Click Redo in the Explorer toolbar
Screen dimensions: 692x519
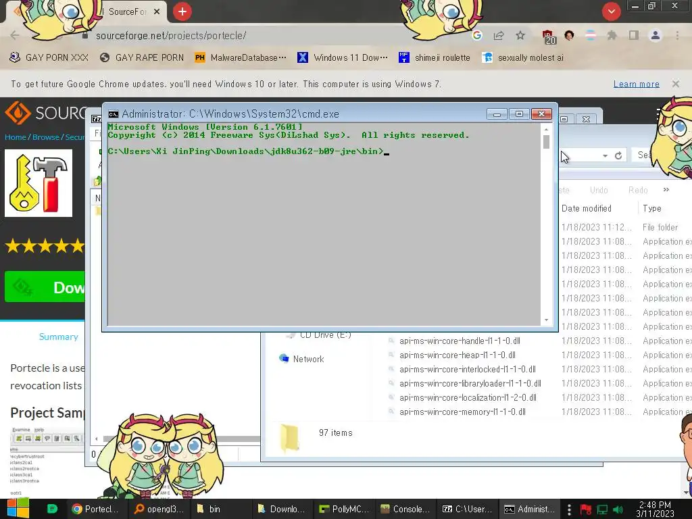point(638,190)
